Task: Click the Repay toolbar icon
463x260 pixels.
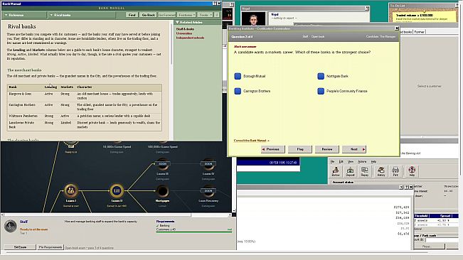Action: (365, 171)
